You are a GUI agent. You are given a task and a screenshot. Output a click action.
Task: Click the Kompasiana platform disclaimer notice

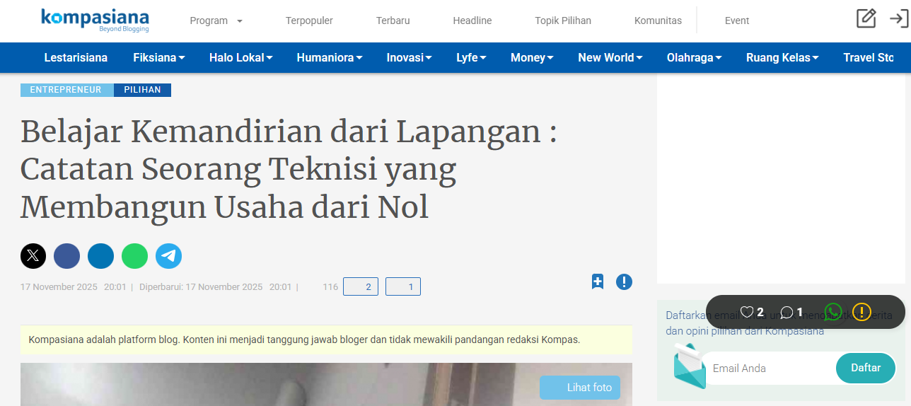326,340
